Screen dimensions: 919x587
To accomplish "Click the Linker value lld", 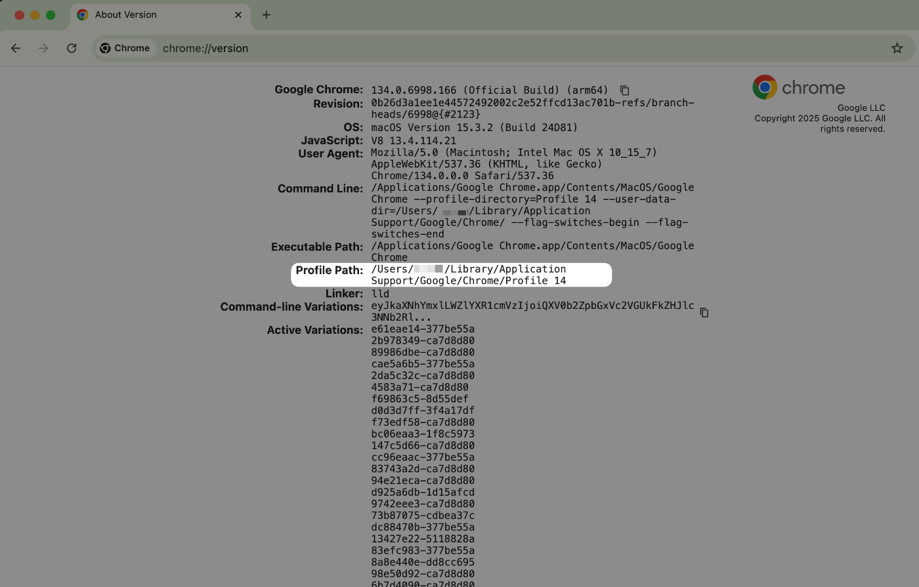I will click(380, 294).
